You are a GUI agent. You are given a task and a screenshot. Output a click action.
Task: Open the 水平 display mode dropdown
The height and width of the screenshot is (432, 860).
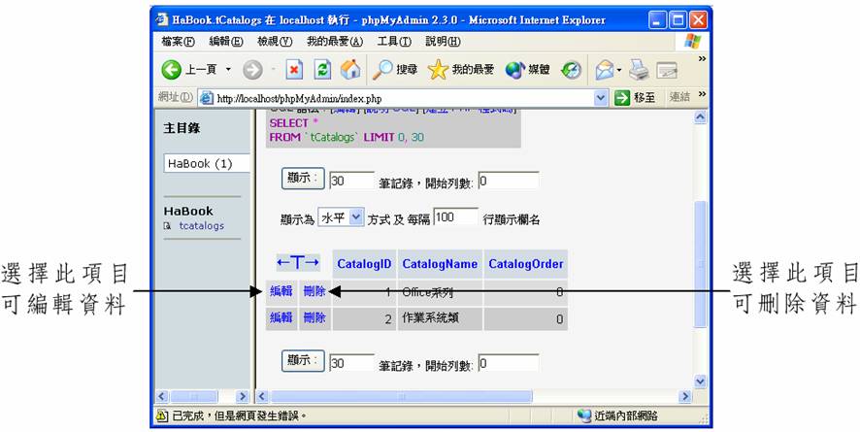tap(341, 218)
